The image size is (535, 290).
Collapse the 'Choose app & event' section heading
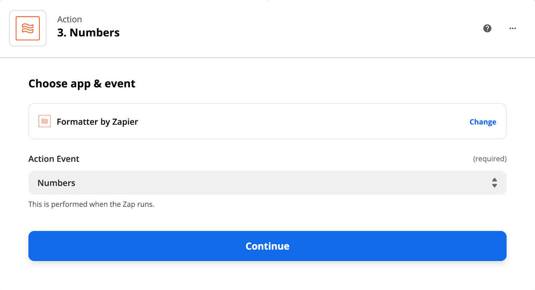pyautogui.click(x=82, y=84)
